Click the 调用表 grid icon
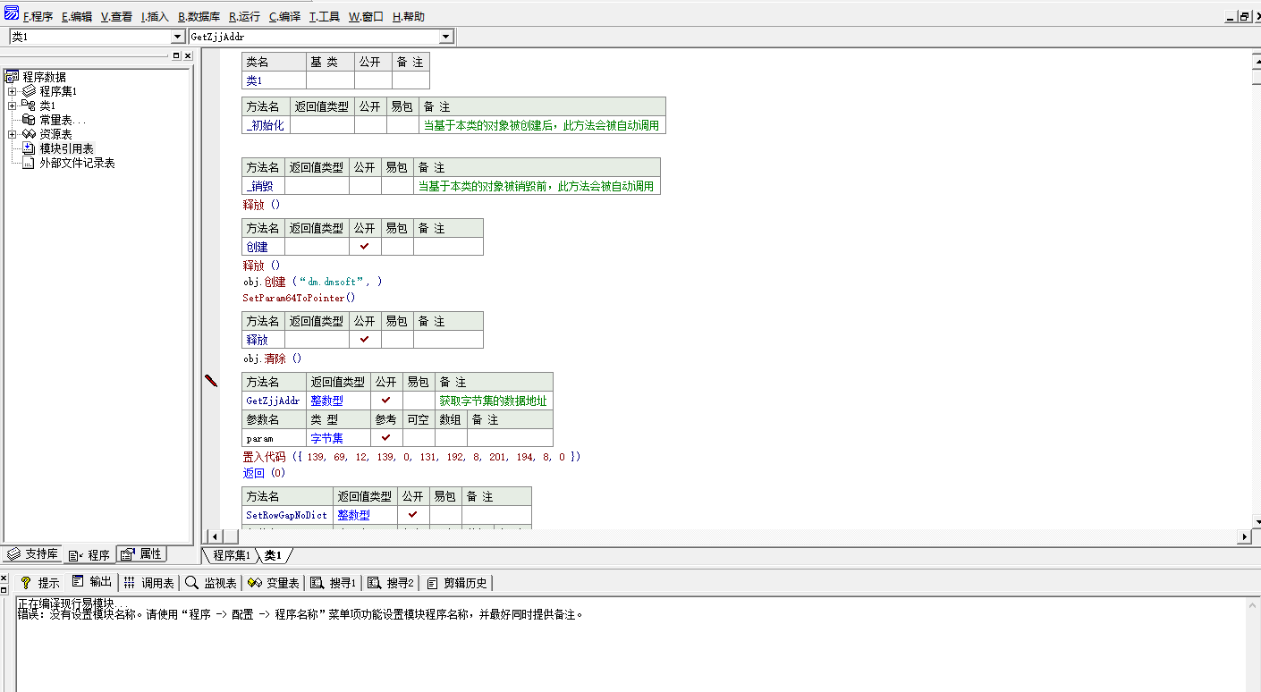This screenshot has height=692, width=1261. [x=129, y=582]
